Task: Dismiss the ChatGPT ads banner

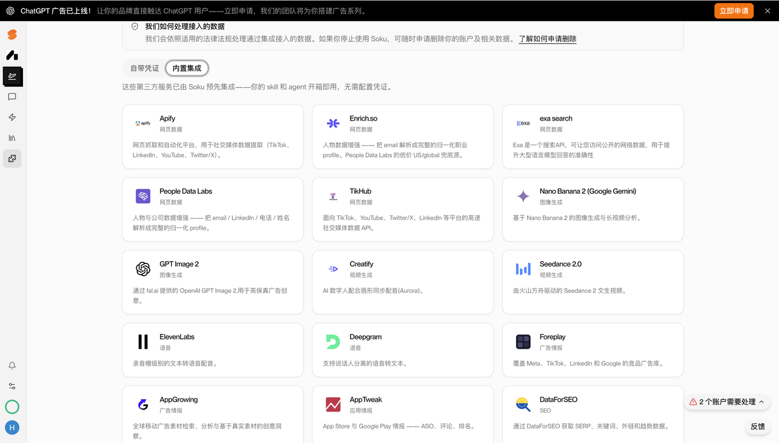Action: [x=767, y=11]
